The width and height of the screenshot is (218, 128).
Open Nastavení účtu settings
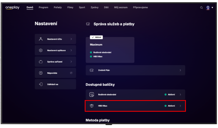click(55, 39)
